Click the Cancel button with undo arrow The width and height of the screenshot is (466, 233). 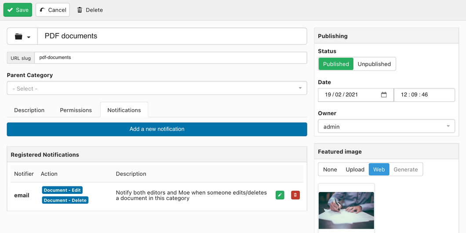click(x=53, y=10)
